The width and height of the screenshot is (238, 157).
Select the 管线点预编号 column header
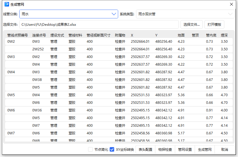point(18,35)
